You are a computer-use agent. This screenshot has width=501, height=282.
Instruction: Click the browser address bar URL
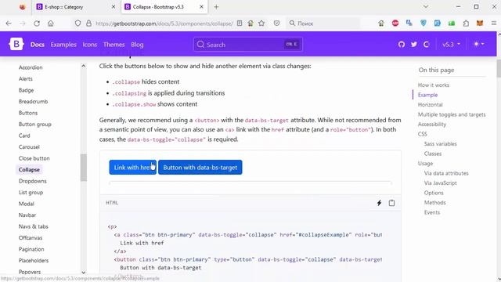(x=164, y=23)
